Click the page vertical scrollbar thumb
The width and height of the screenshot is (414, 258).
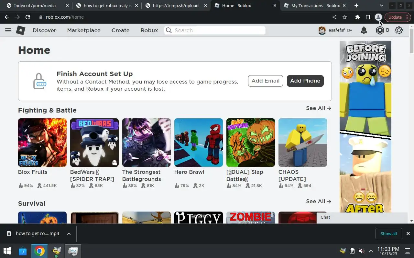point(411,40)
